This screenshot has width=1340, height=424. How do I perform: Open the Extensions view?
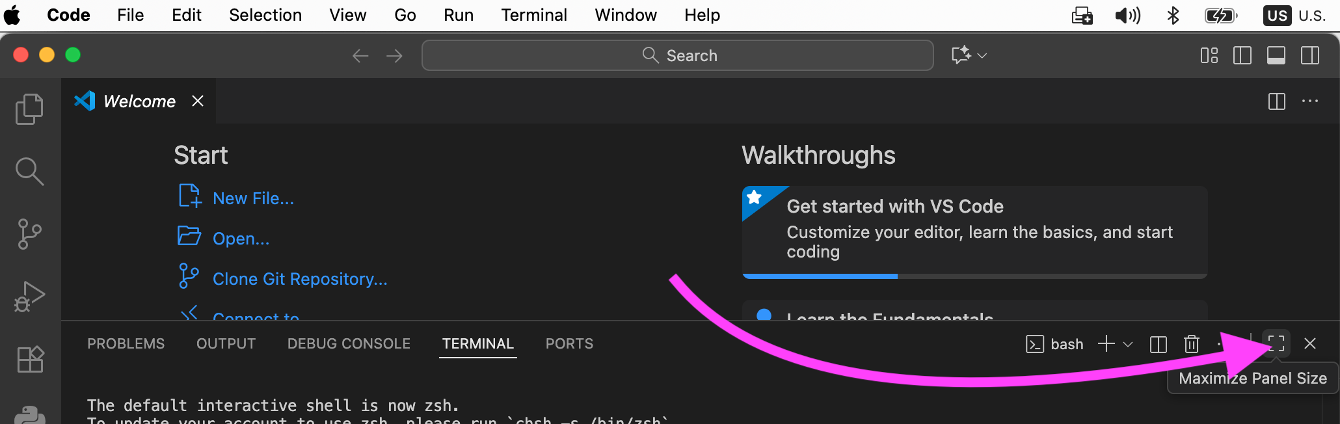click(x=29, y=359)
